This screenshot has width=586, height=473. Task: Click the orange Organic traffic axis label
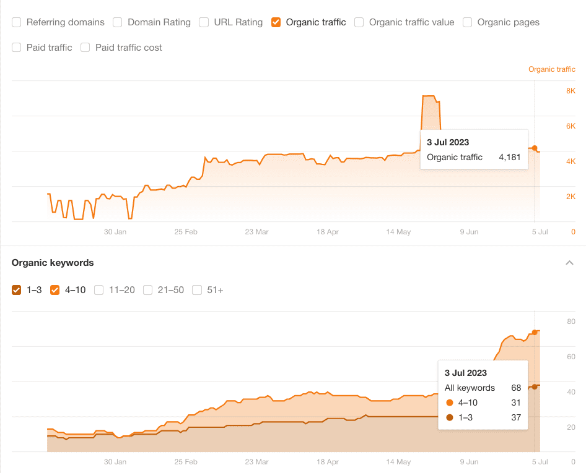click(x=551, y=69)
